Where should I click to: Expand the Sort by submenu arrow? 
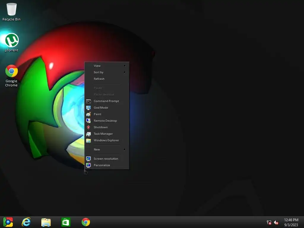point(125,72)
